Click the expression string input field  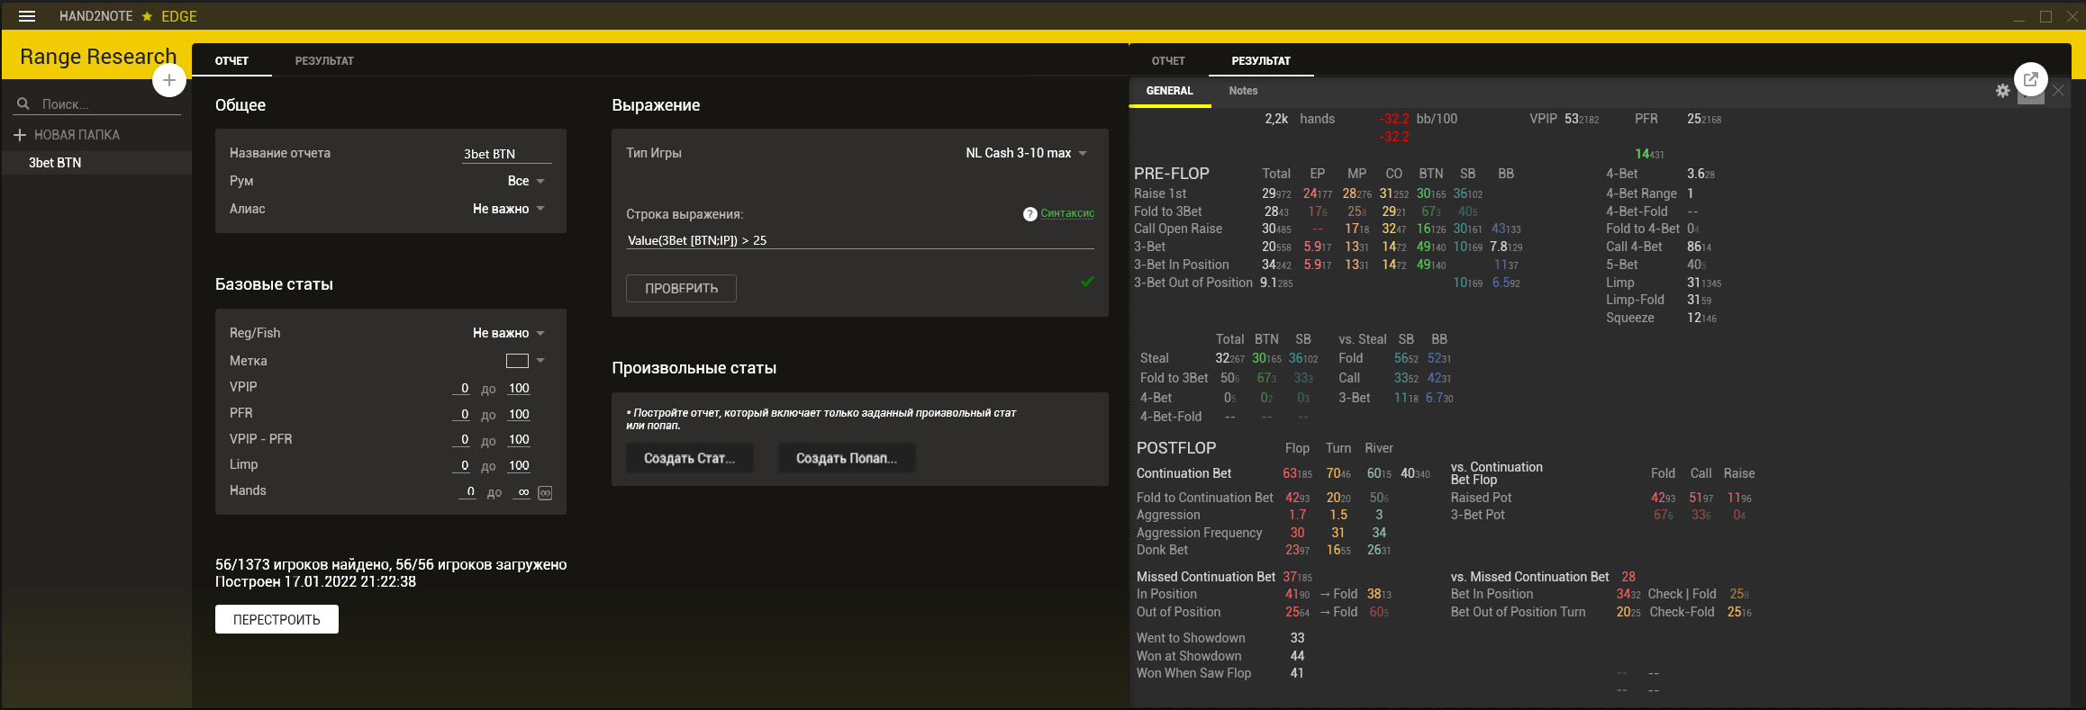click(x=859, y=240)
